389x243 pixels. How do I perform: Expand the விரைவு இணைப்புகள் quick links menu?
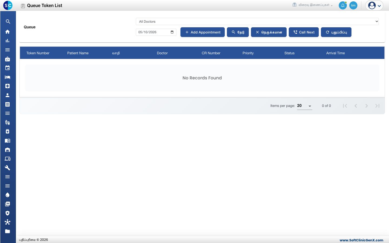click(313, 5)
